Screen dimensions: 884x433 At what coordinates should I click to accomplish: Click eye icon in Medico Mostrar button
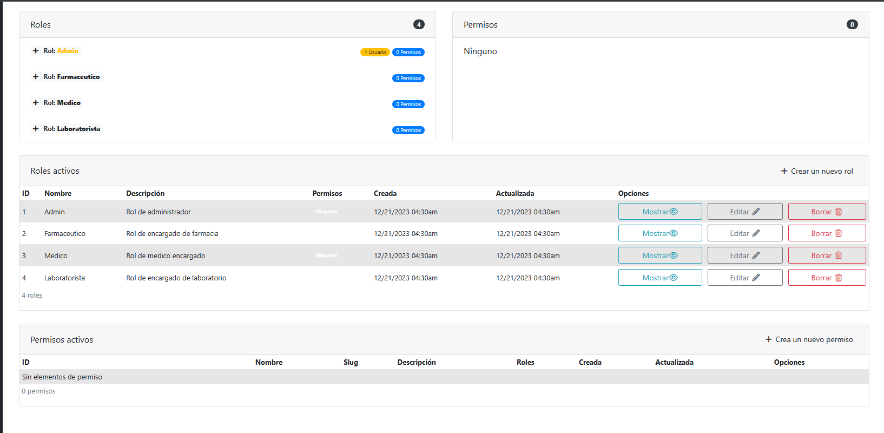[x=674, y=255]
